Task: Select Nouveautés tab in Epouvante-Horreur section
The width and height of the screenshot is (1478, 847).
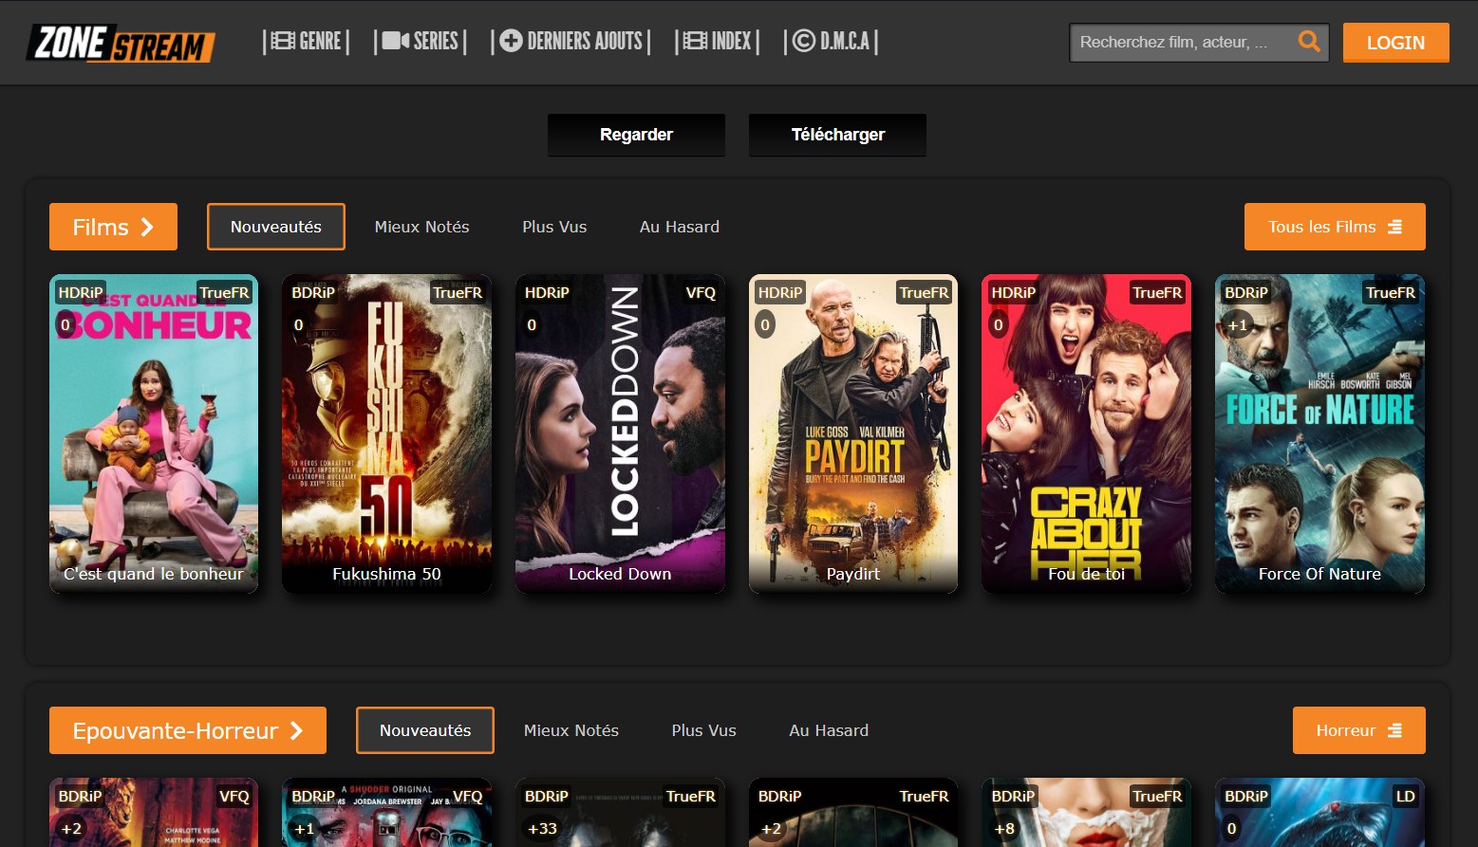Action: click(425, 730)
